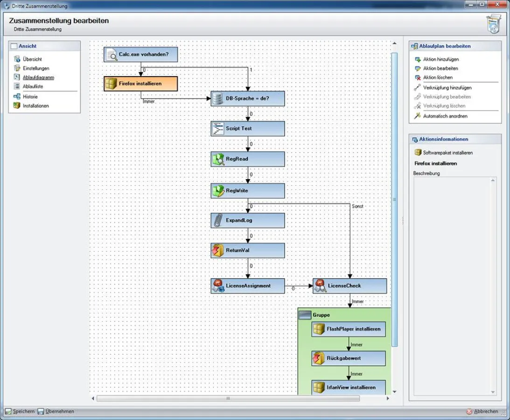The height and width of the screenshot is (420, 510).
Task: Click the ReturnVal action icon
Action: tap(217, 250)
